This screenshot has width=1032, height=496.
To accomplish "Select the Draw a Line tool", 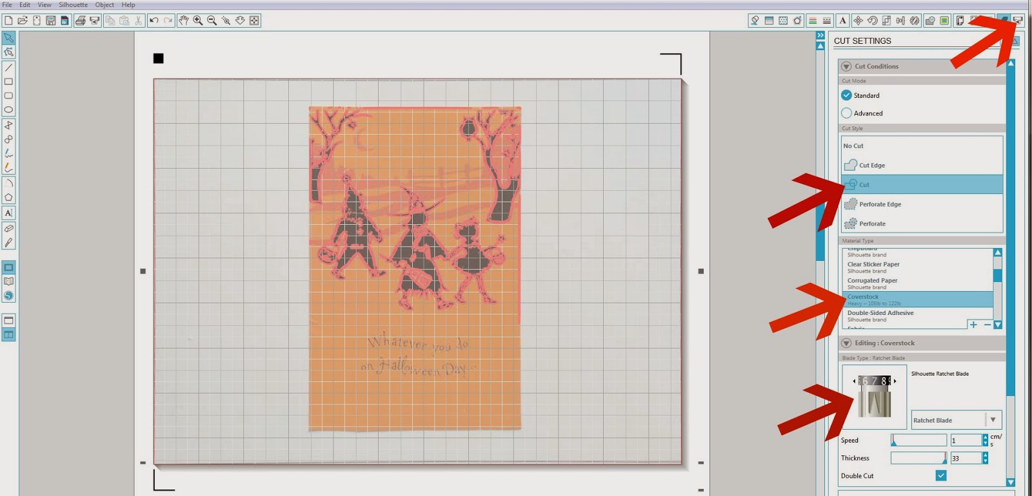I will coord(8,68).
